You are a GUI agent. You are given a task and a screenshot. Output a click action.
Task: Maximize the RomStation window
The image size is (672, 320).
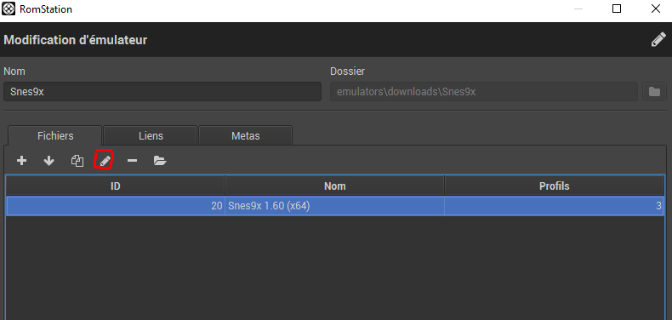pyautogui.click(x=617, y=9)
